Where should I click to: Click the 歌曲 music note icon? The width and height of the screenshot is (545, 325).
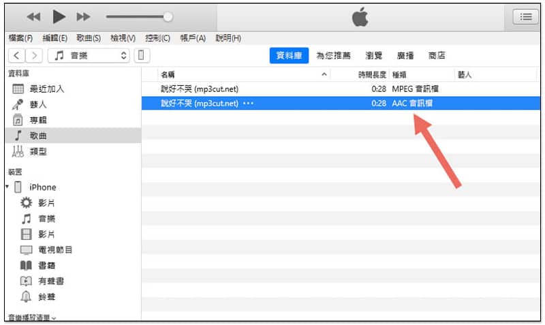18,136
